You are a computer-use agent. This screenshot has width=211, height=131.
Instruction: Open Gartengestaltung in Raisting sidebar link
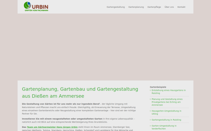coord(166,120)
